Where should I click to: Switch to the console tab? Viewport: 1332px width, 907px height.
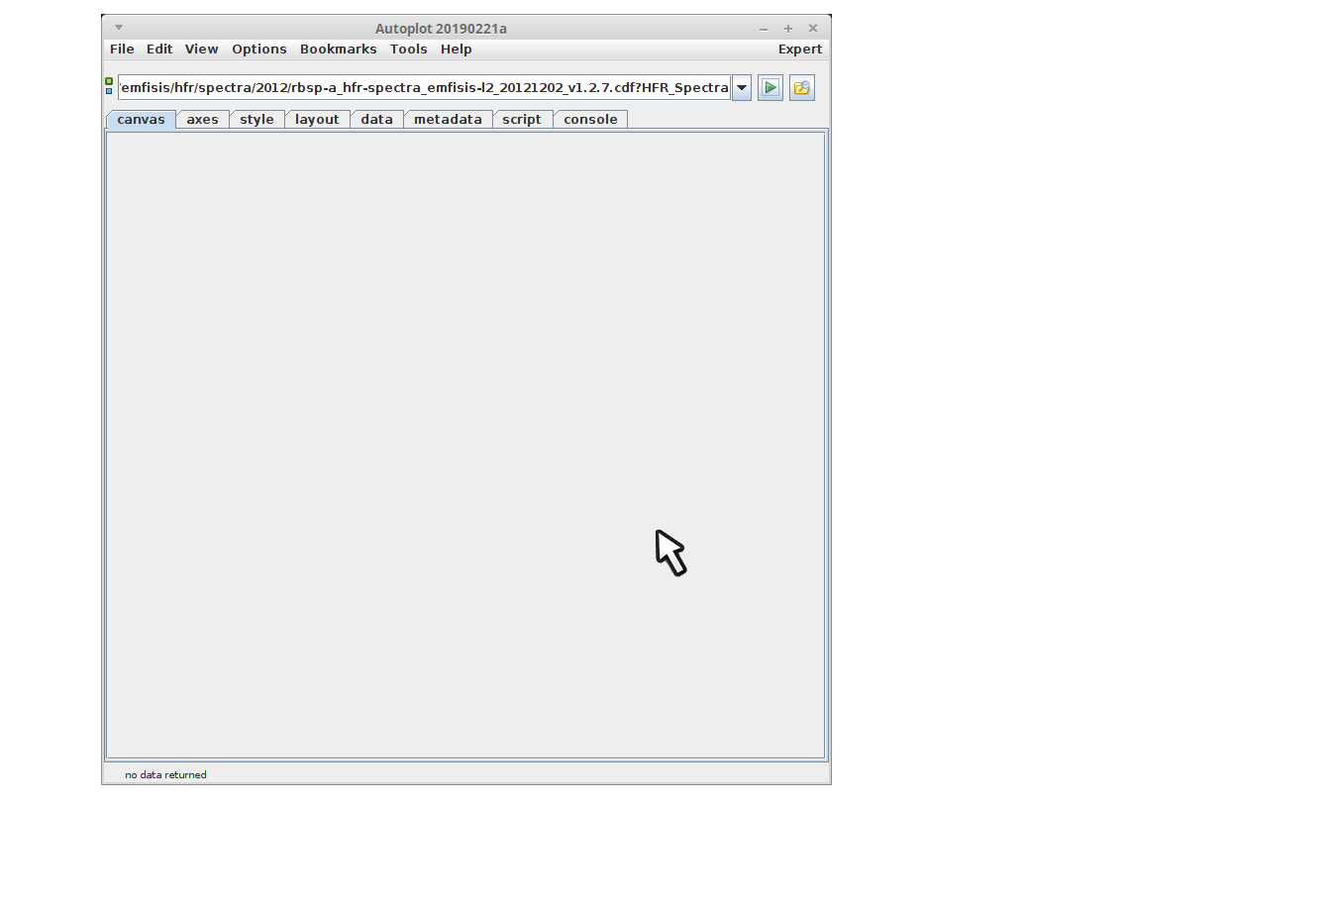pos(591,120)
